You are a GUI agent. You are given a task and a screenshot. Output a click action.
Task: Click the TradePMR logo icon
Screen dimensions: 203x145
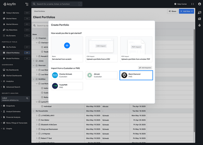55,86
